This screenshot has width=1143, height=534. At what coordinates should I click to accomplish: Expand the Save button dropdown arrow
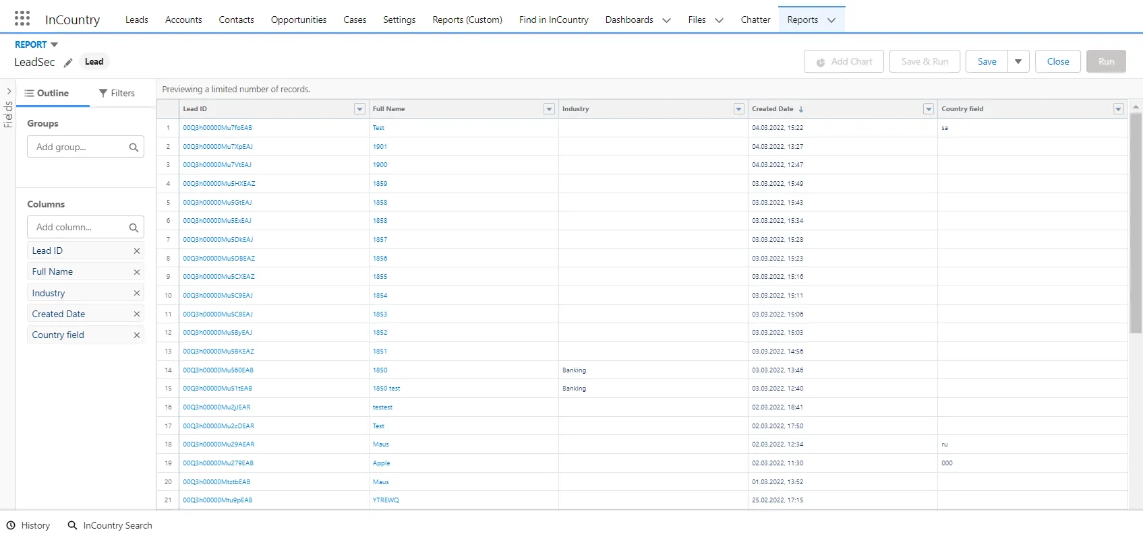1018,61
